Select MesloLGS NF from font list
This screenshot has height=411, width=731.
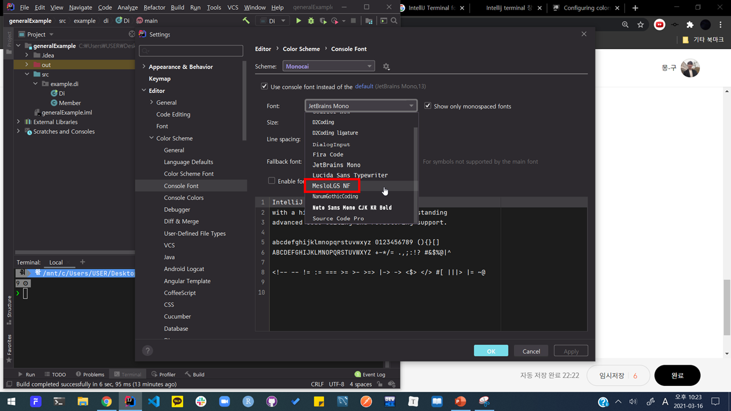(361, 186)
